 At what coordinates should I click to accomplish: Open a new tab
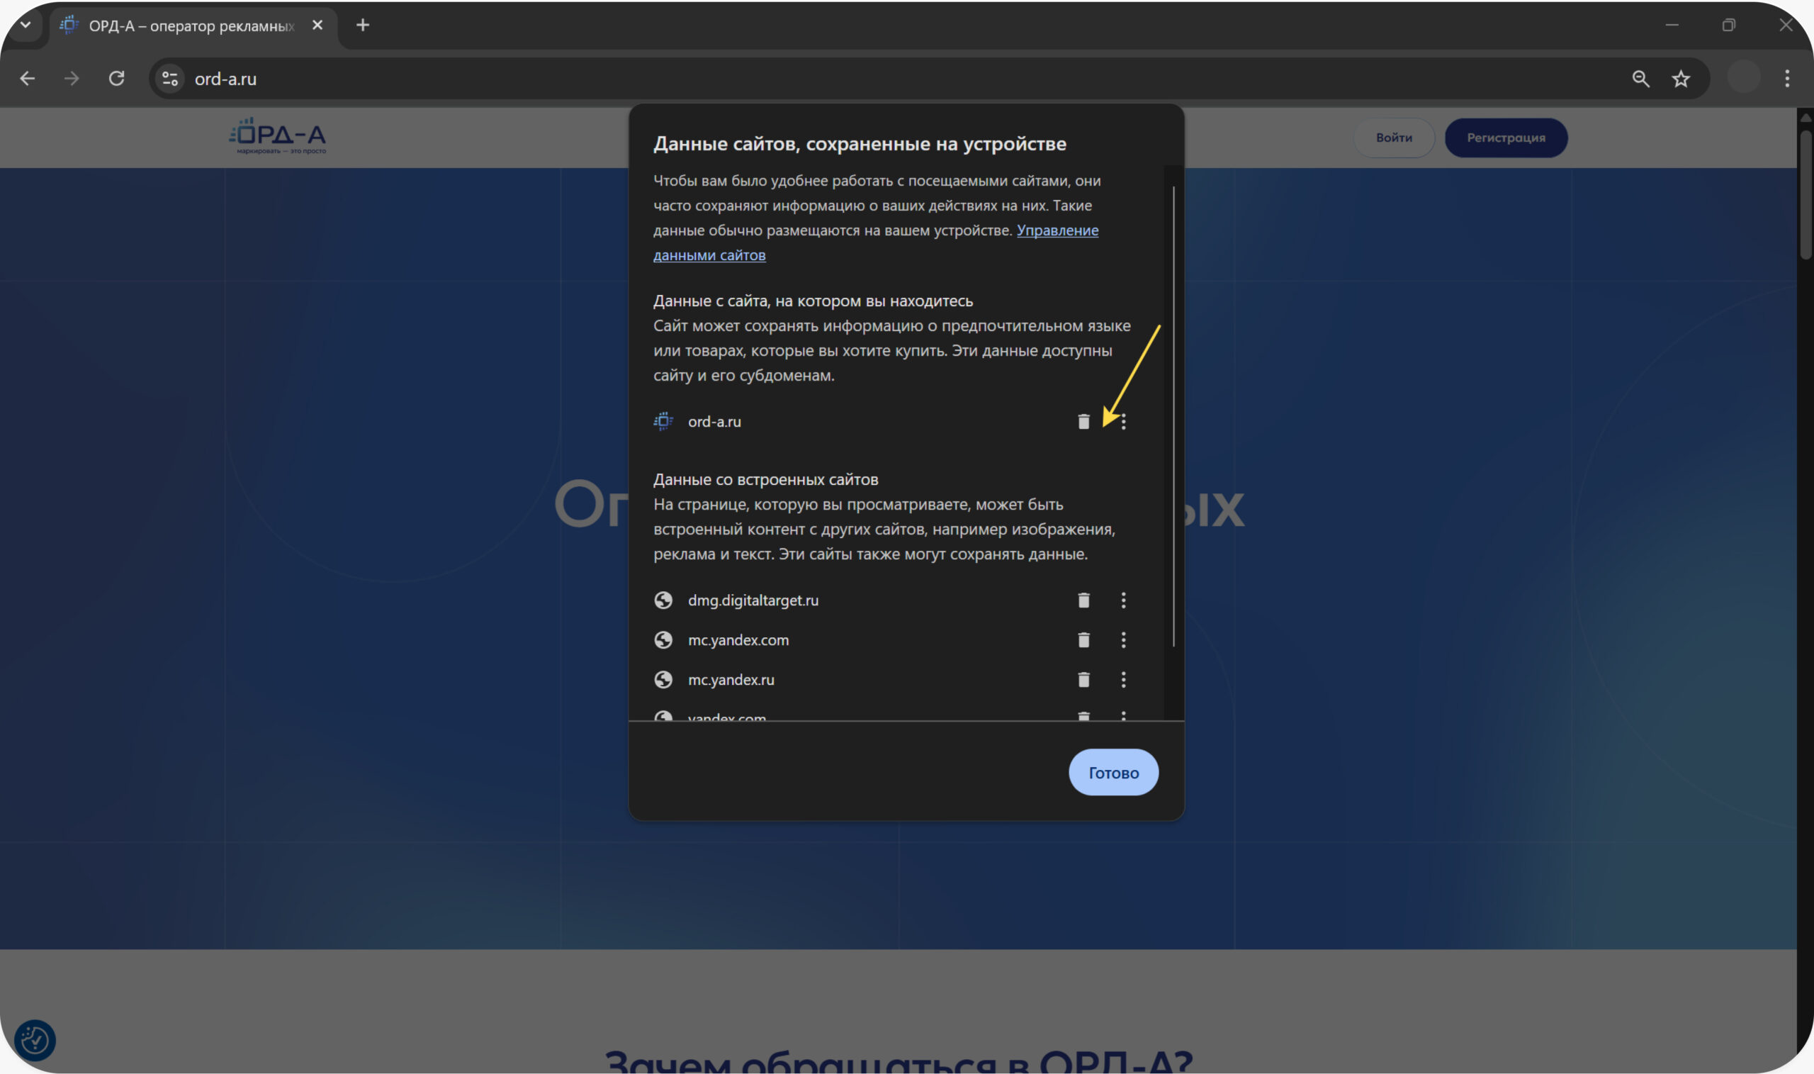tap(363, 26)
